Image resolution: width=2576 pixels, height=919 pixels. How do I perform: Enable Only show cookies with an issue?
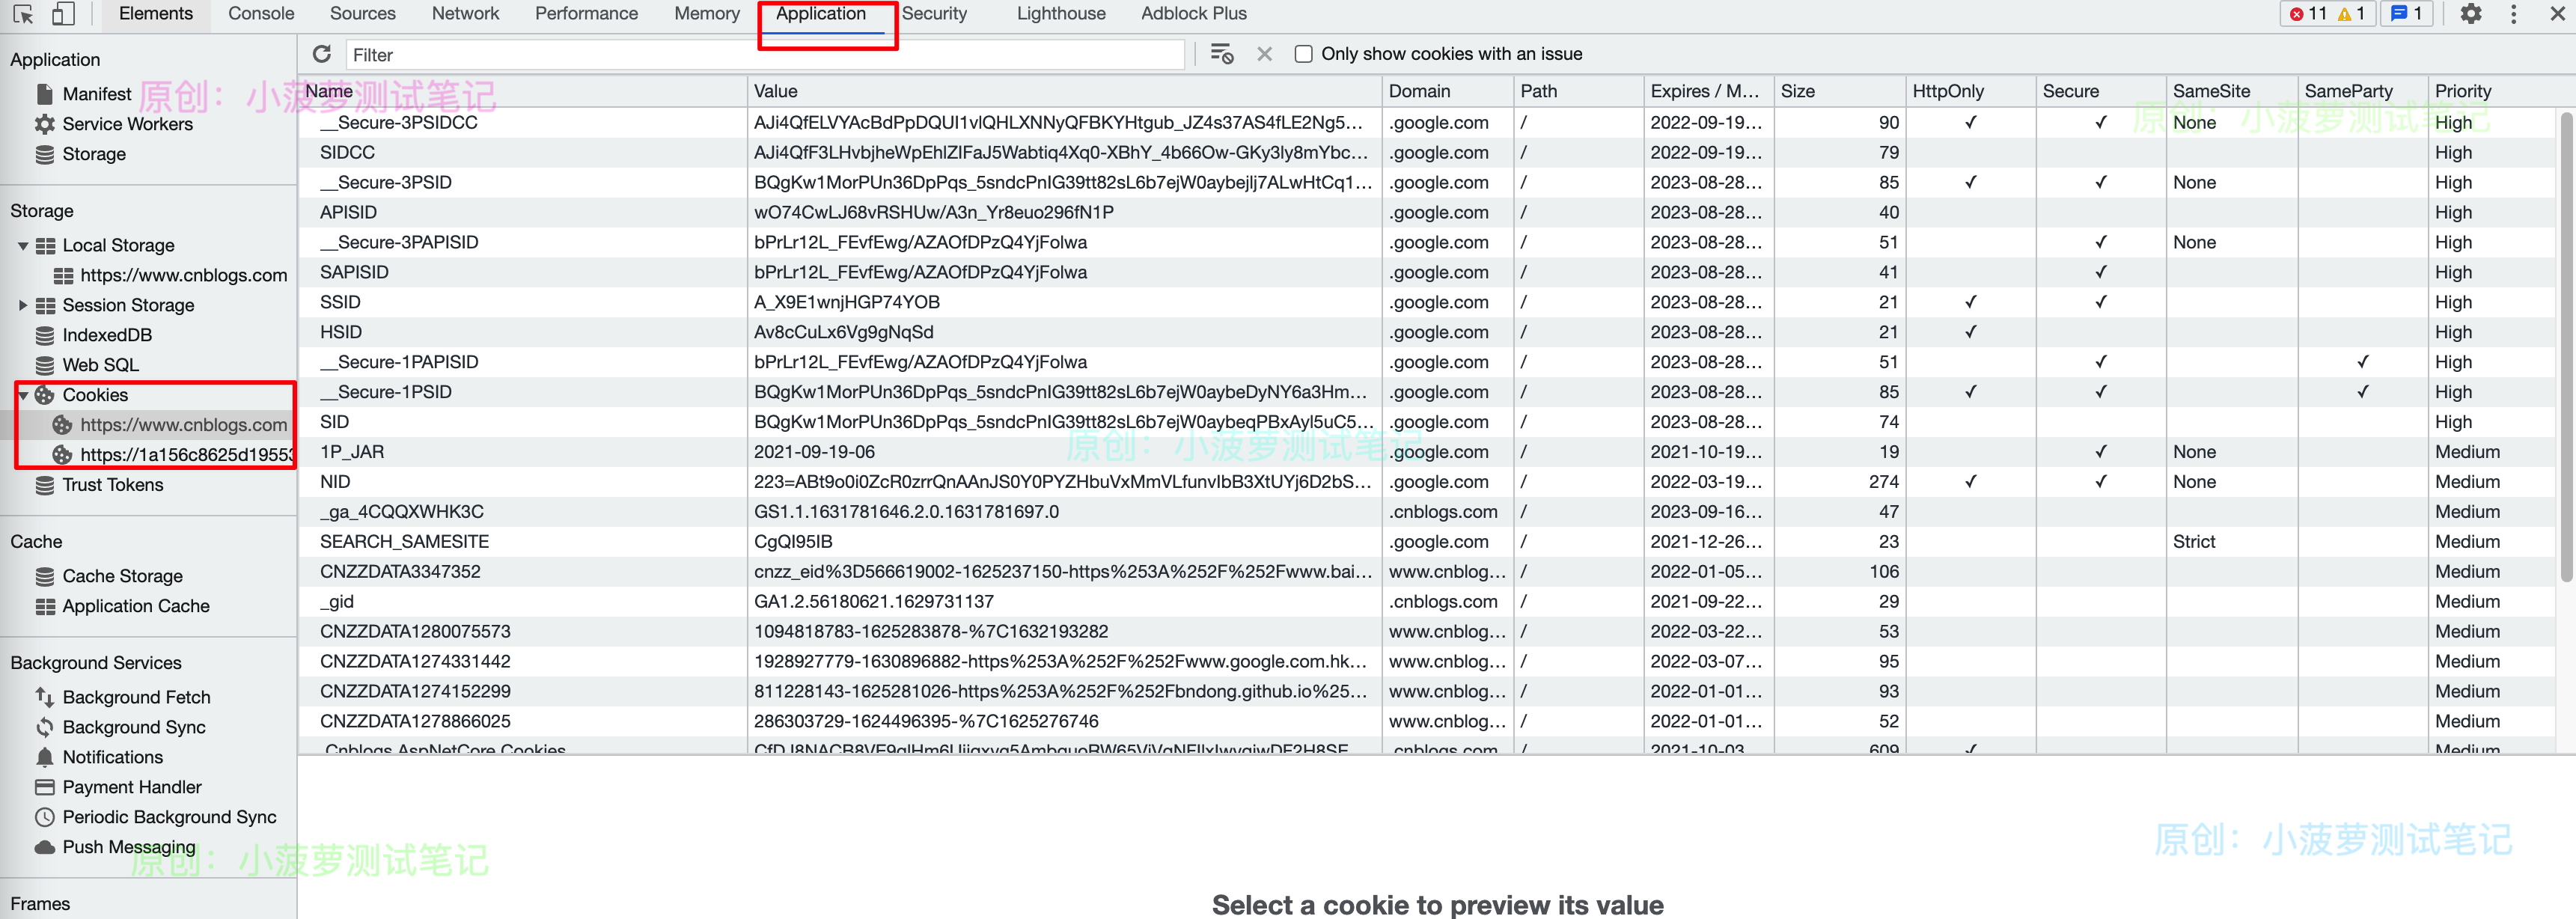(x=1303, y=54)
